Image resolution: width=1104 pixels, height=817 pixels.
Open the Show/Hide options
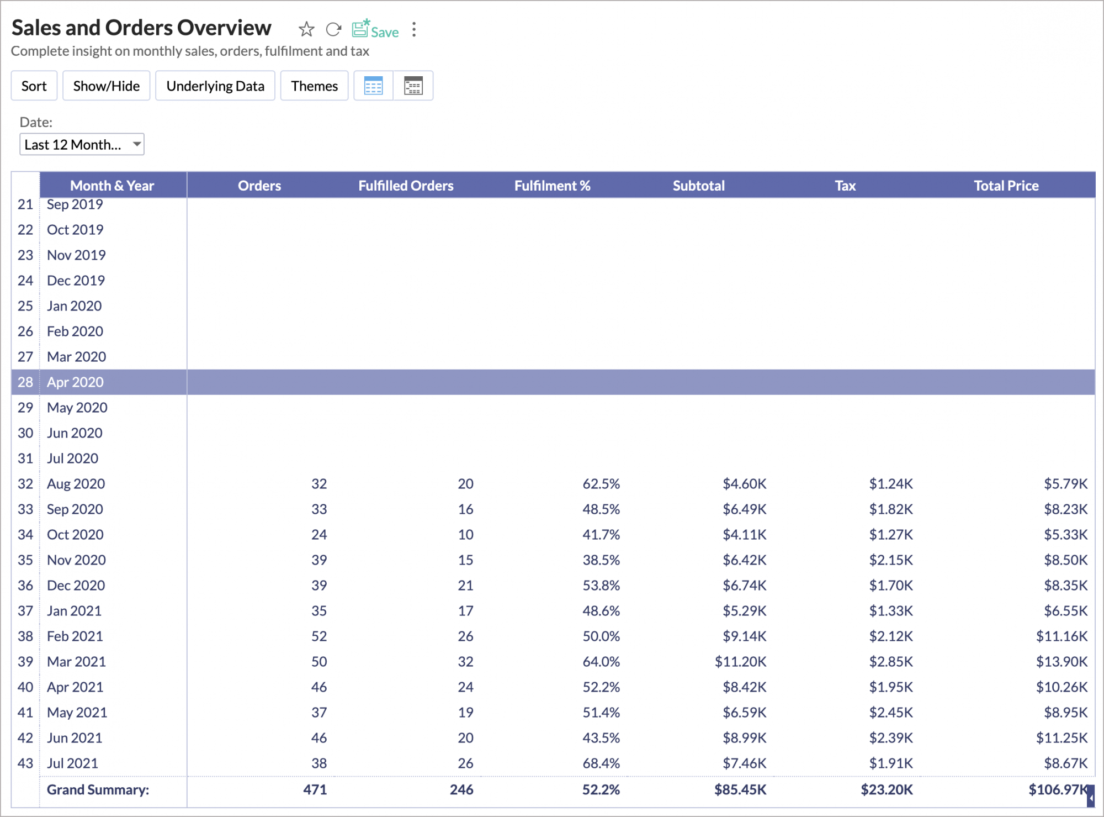tap(107, 86)
